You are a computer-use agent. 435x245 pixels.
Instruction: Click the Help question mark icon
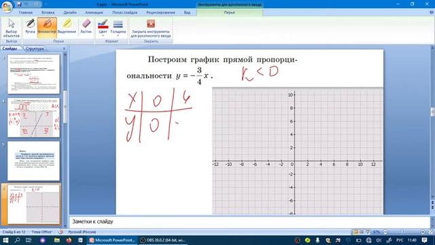[x=432, y=12]
